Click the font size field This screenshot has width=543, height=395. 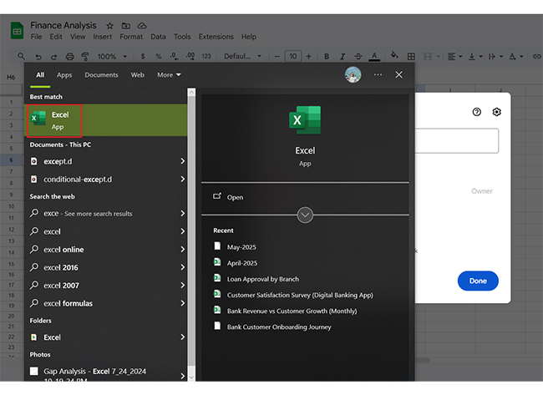coord(293,57)
